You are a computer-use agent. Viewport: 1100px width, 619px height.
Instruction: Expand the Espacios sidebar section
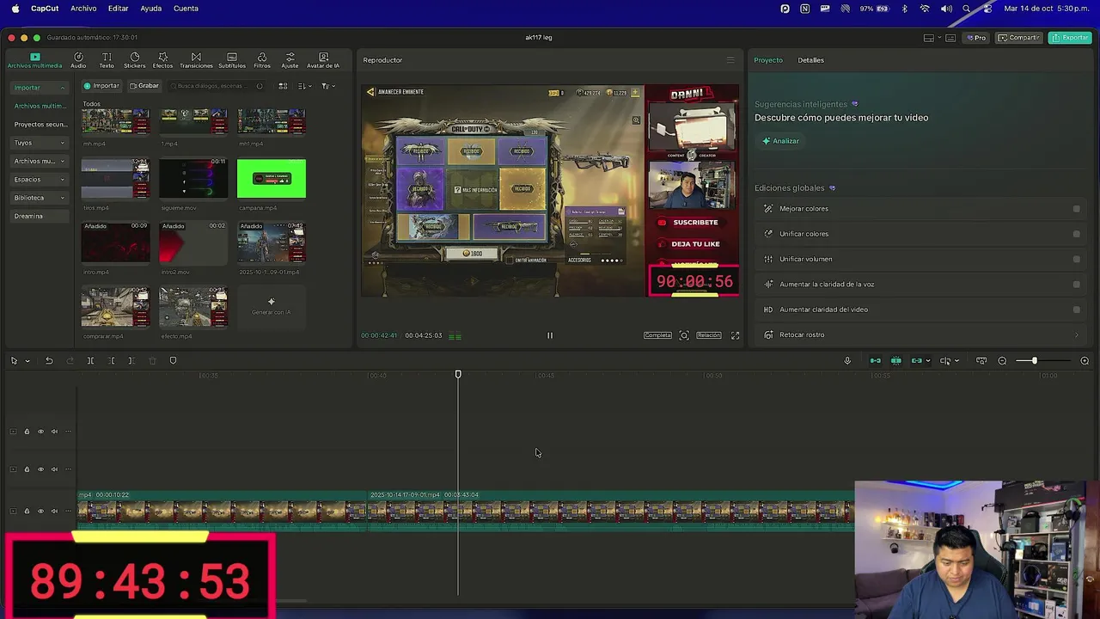pos(62,180)
